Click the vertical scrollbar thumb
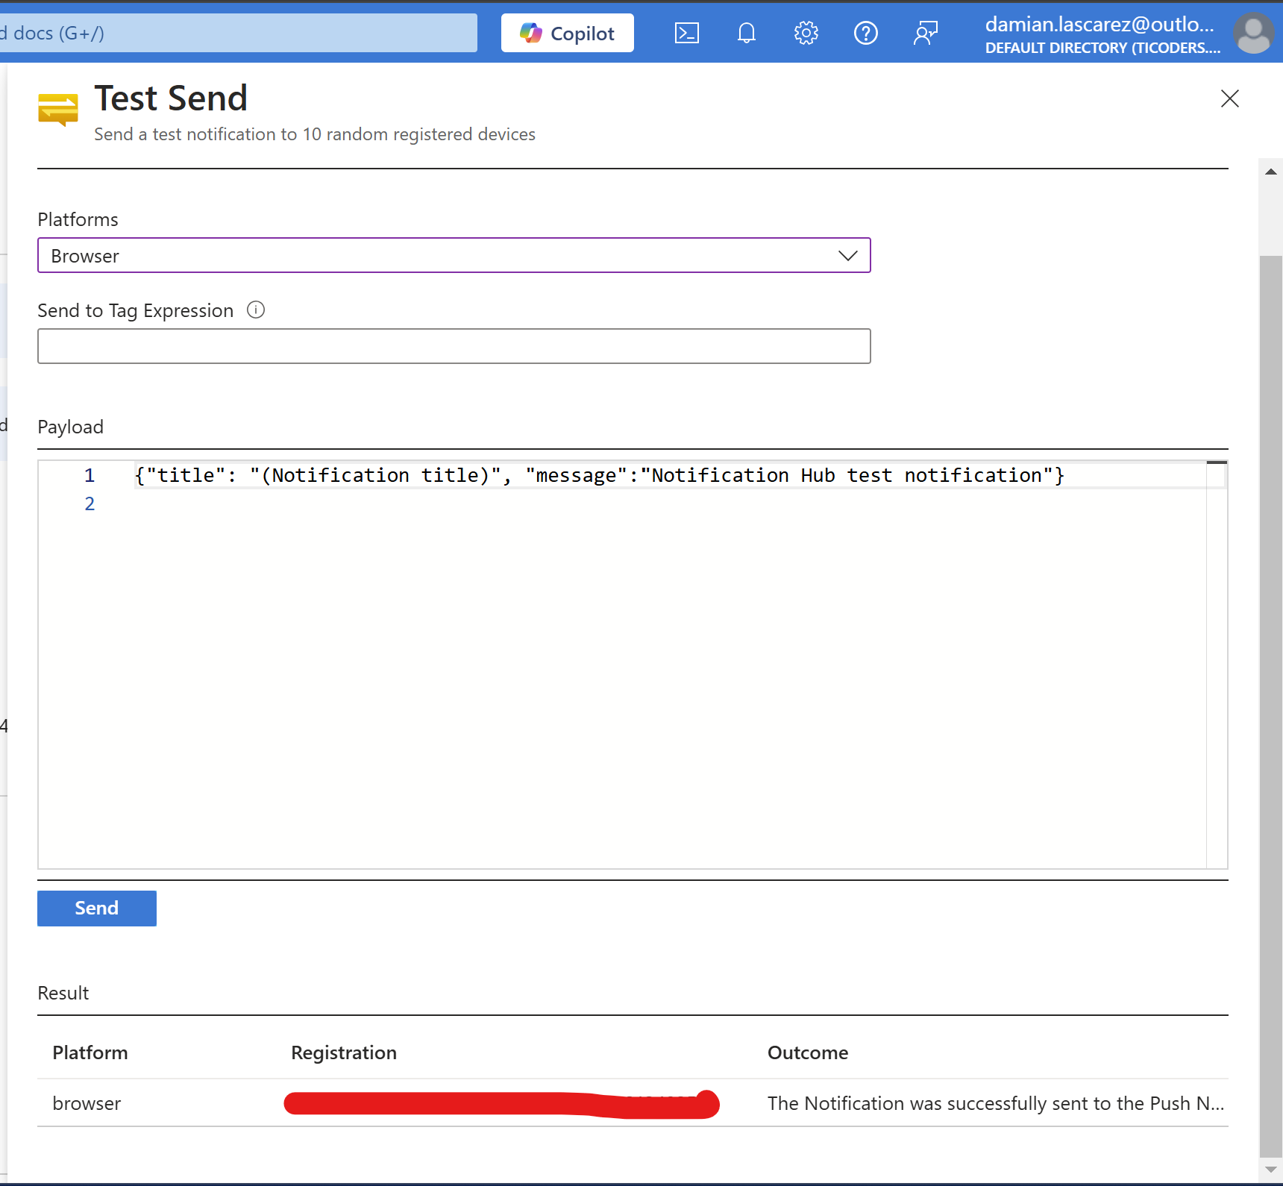This screenshot has height=1186, width=1283. pyautogui.click(x=1271, y=706)
